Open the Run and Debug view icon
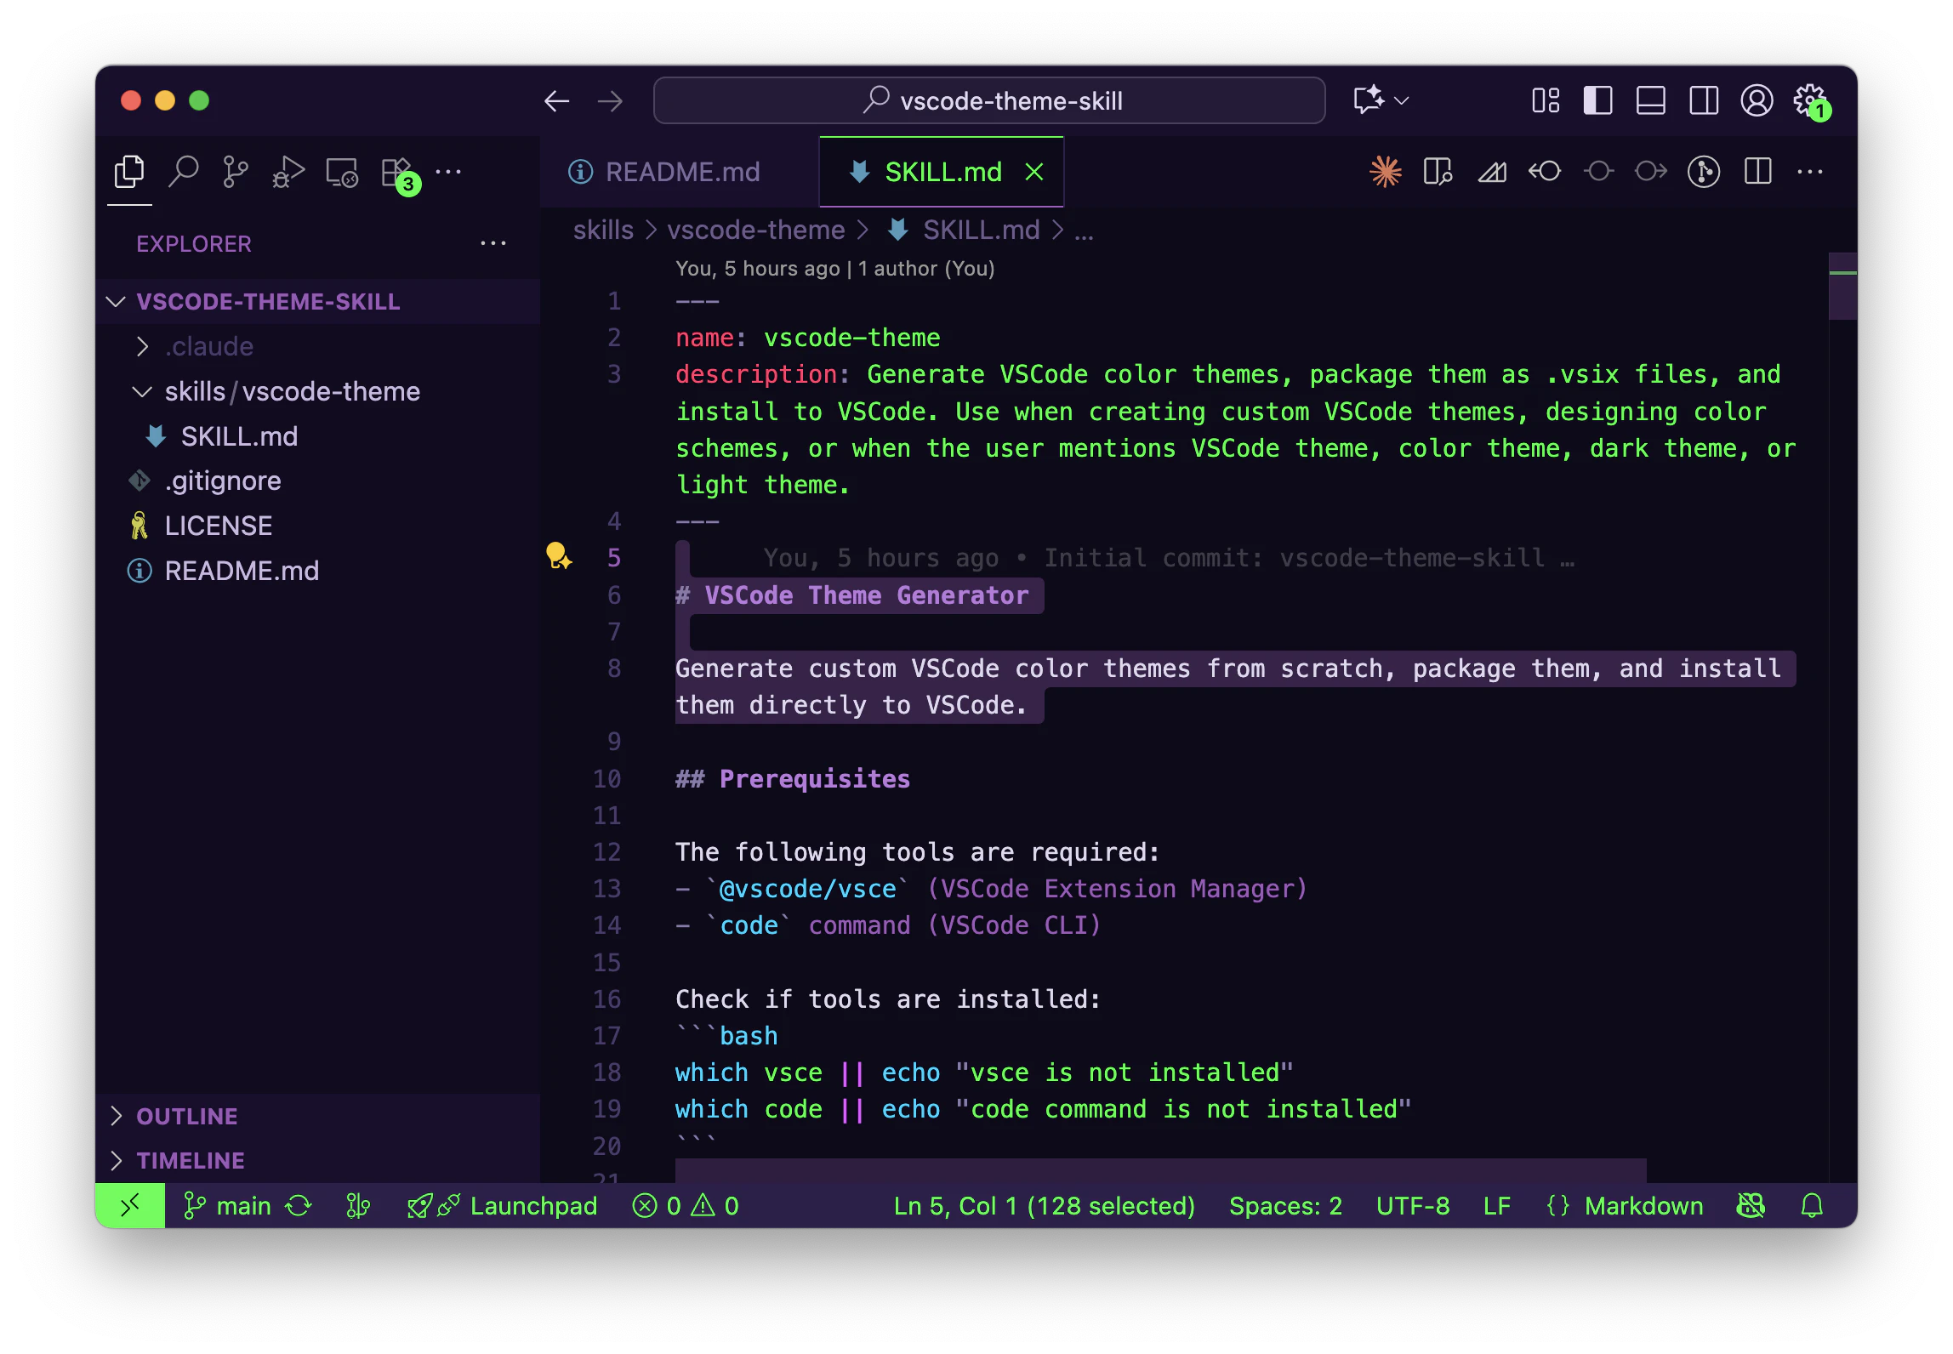This screenshot has width=1953, height=1354. tap(288, 173)
